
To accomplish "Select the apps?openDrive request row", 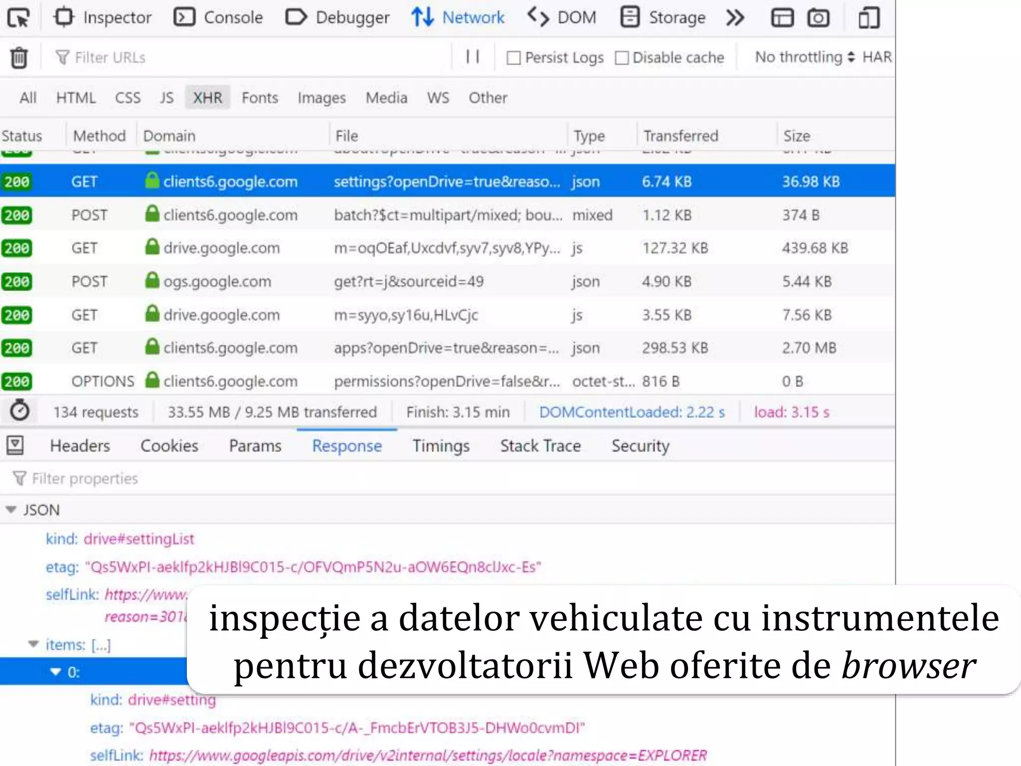I will (447, 348).
